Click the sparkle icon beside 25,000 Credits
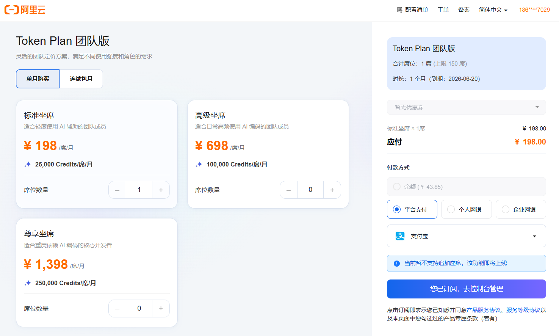Viewport: 559px width, 336px height. 28,164
